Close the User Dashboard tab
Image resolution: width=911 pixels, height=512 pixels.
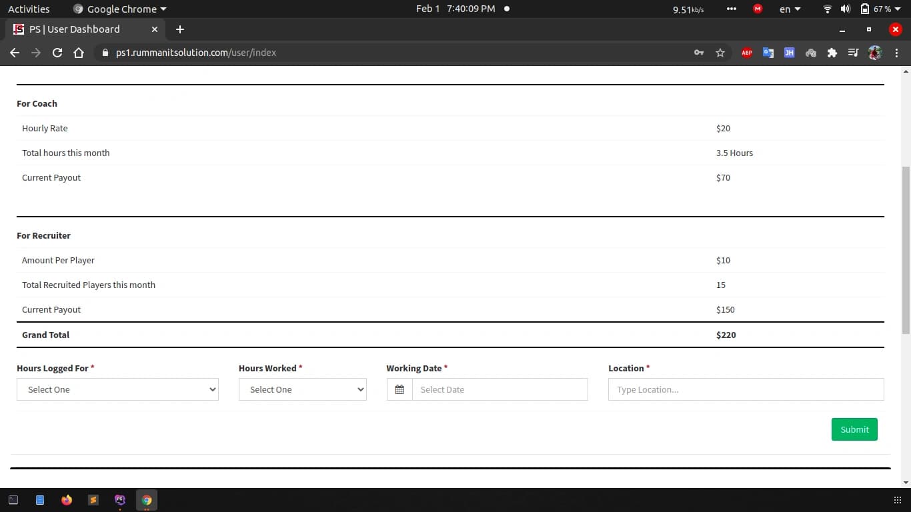pos(155,29)
